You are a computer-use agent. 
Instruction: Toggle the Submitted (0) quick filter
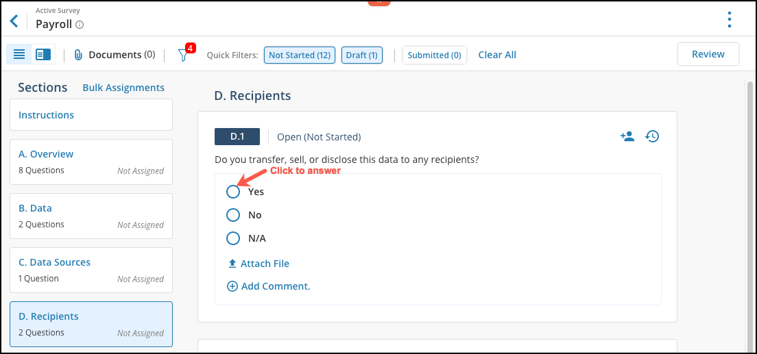coord(435,55)
